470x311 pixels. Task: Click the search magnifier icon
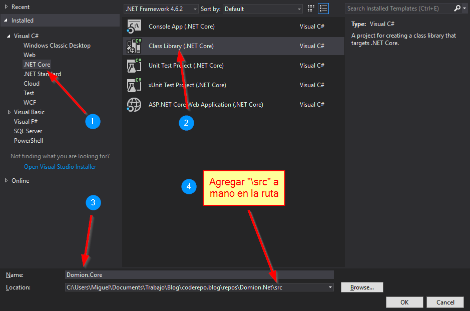(457, 9)
